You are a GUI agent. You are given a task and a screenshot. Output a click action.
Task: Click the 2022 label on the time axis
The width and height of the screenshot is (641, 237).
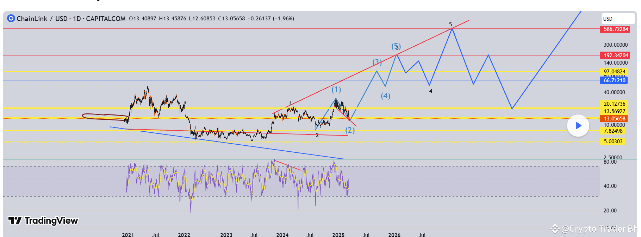click(184, 235)
